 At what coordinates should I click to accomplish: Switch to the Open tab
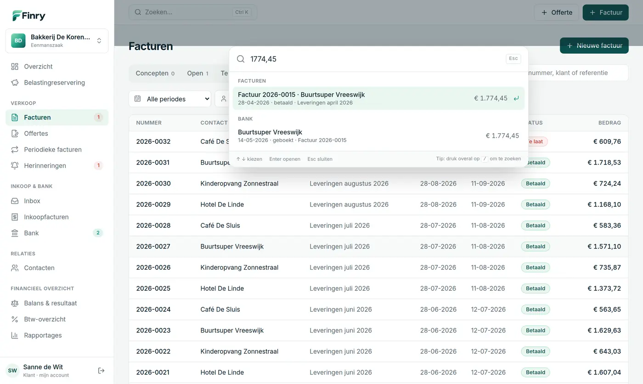(197, 73)
